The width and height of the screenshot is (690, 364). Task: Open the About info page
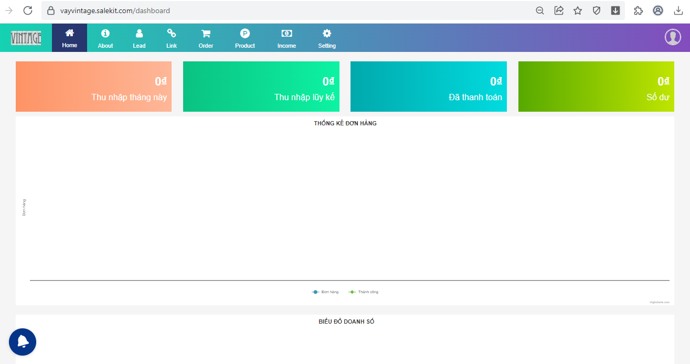tap(105, 39)
